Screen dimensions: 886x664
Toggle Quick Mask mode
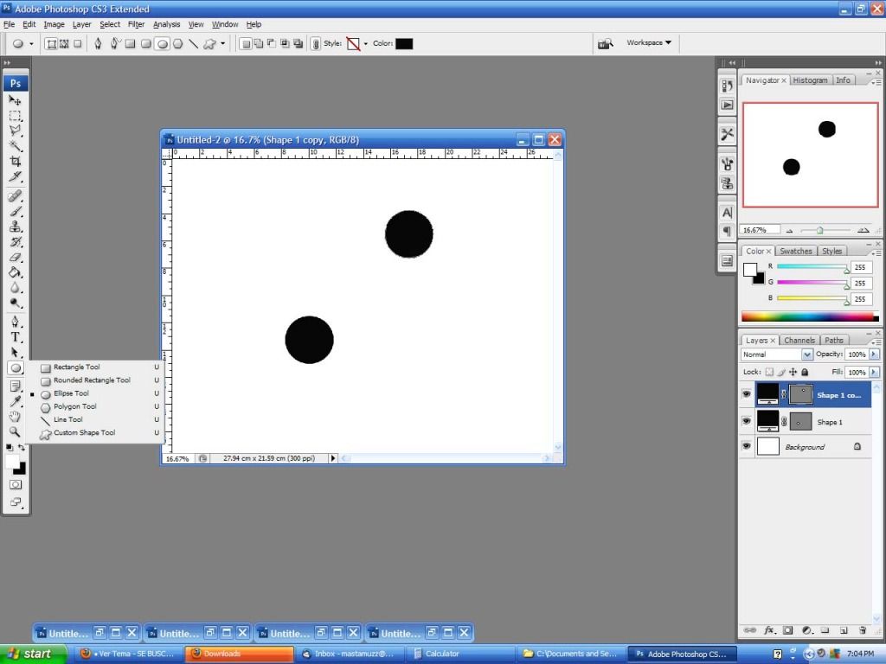(x=16, y=484)
